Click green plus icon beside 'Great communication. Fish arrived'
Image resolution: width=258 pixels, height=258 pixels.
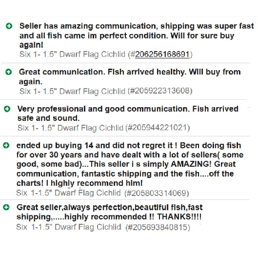(9, 72)
